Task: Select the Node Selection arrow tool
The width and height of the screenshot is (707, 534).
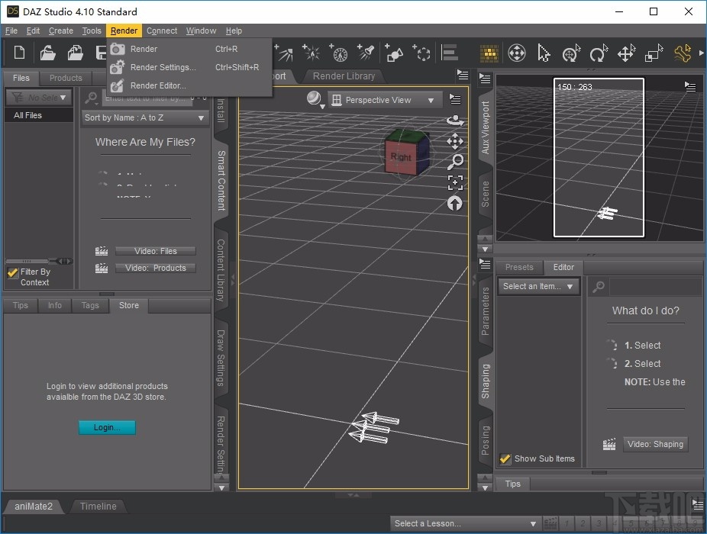Action: [x=544, y=53]
